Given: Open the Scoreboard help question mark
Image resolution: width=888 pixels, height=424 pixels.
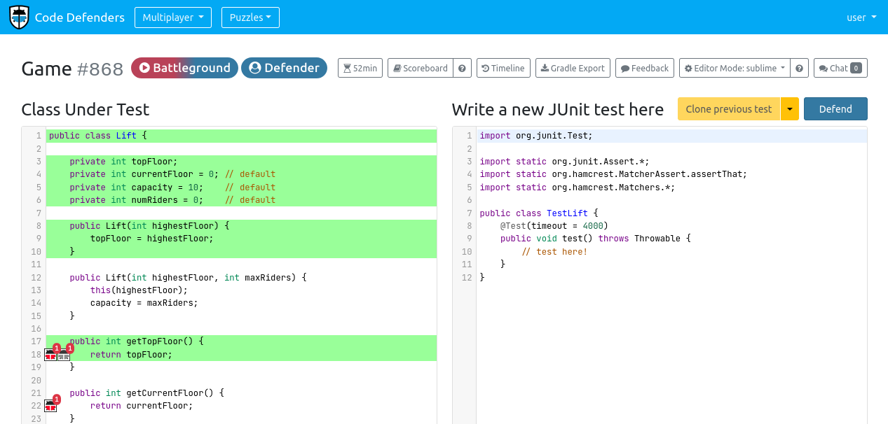Looking at the screenshot, I should point(462,68).
